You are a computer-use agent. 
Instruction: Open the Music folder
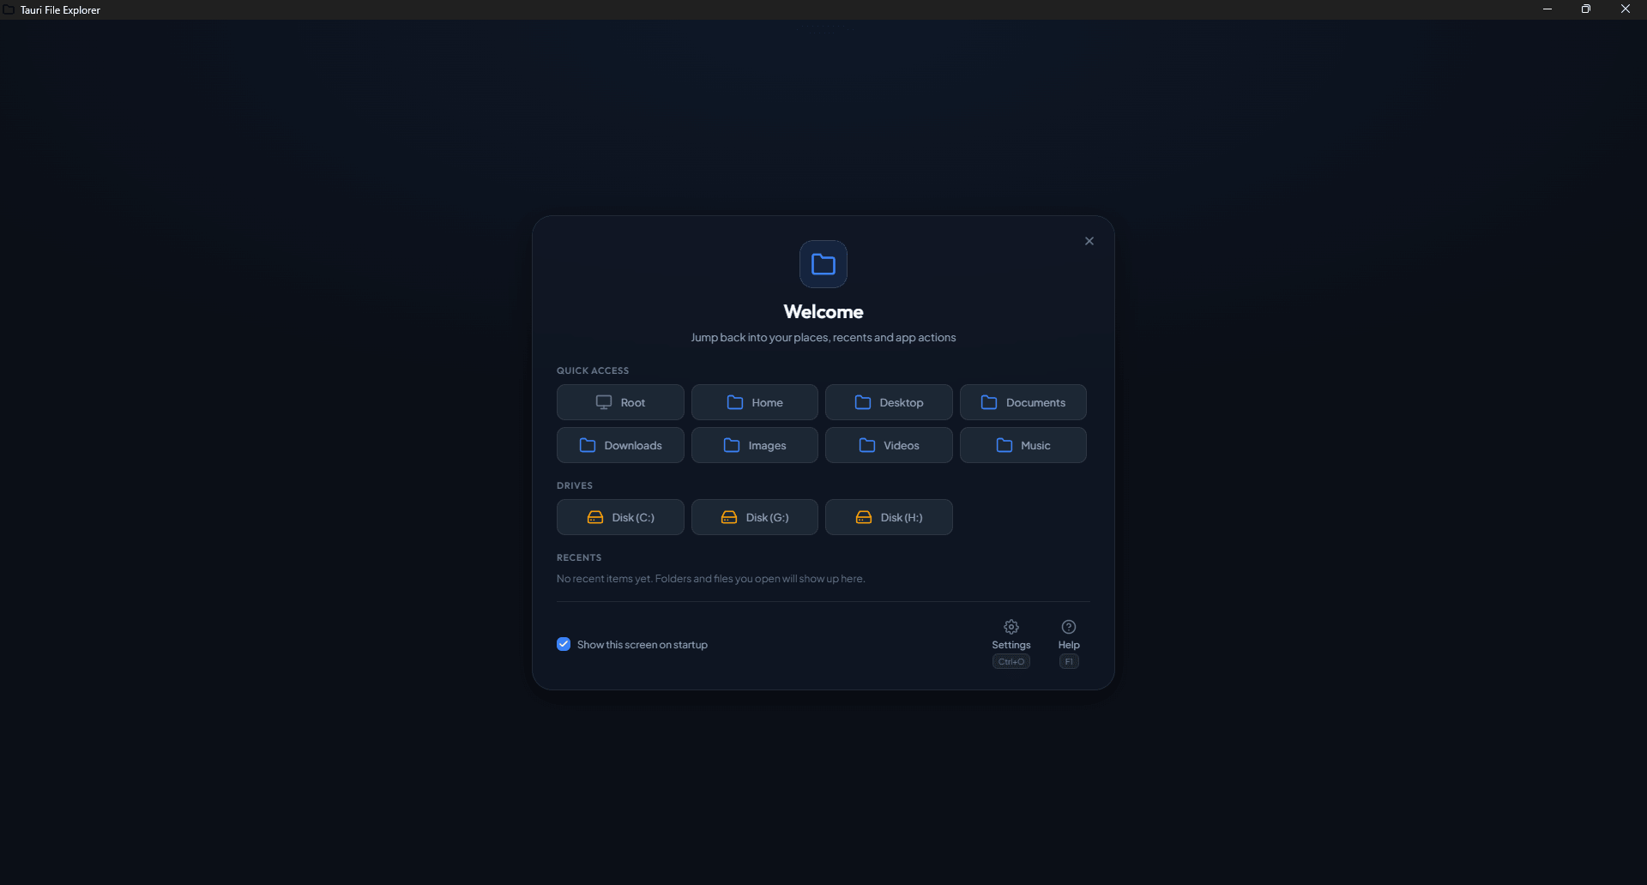point(1023,445)
